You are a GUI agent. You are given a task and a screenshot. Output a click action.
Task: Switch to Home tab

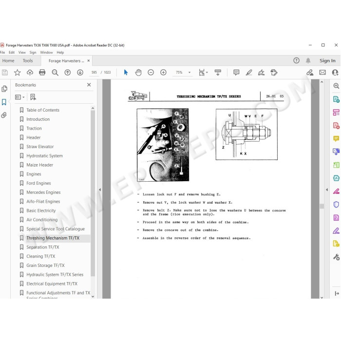pyautogui.click(x=8, y=61)
